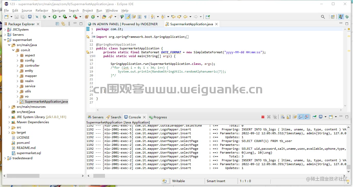Click the Save icon in the toolbar
This screenshot has height=187, width=353.
tap(17, 17)
